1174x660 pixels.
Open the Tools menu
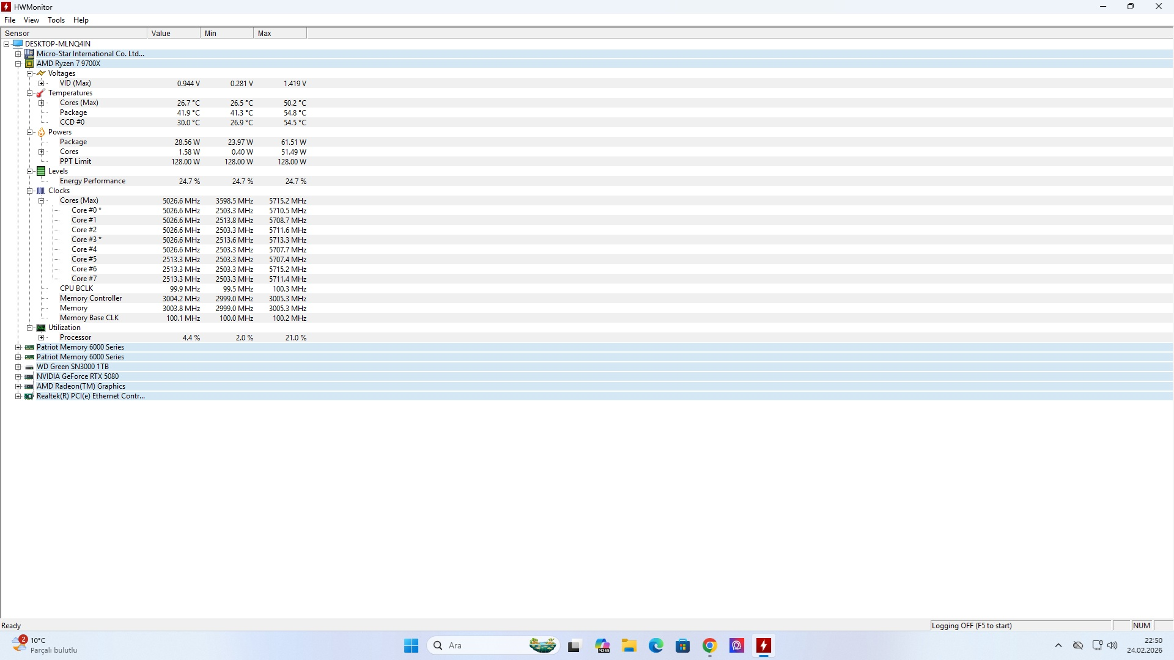pos(56,20)
